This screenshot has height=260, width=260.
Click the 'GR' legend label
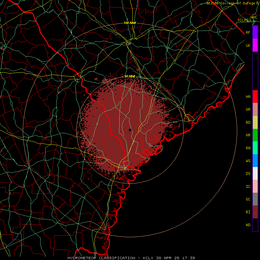tap(248, 109)
